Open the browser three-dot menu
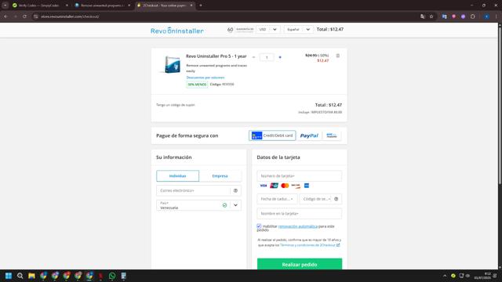 tap(496, 16)
